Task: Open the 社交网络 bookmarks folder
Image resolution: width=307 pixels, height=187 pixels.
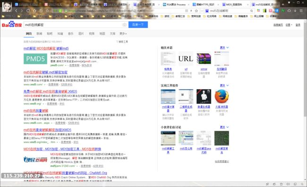Action: coord(210,17)
